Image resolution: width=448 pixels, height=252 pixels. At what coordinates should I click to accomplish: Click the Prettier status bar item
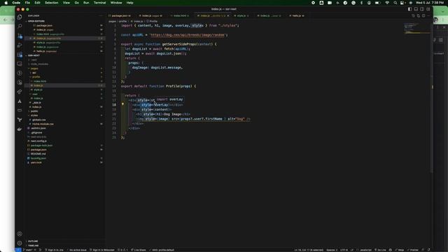point(413,250)
